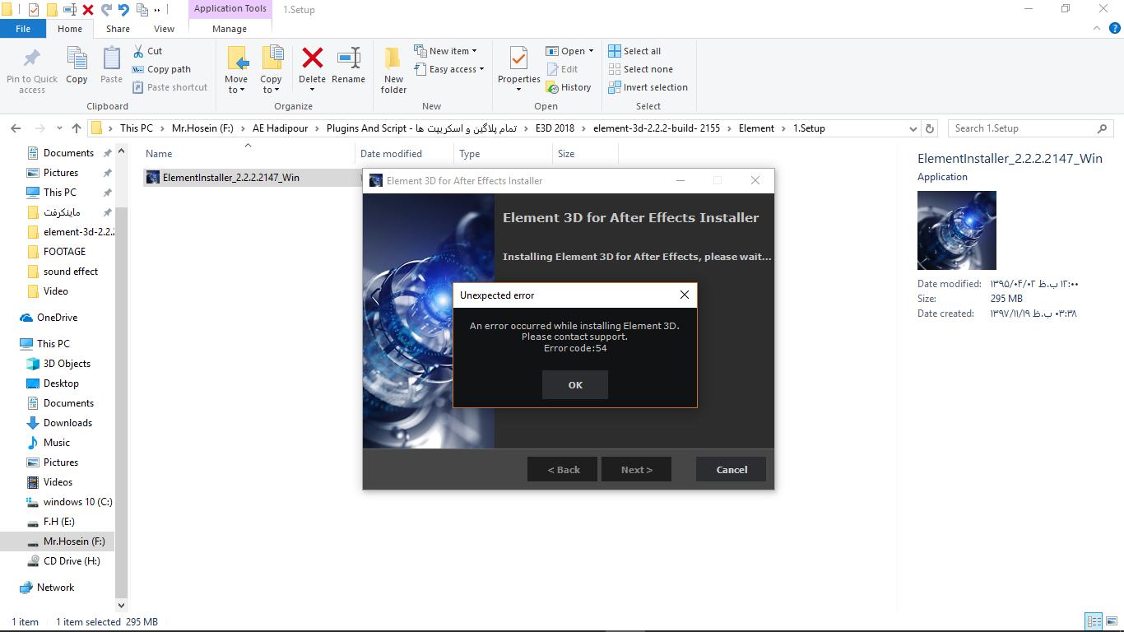Click the Back navigation arrow
Viewport: 1124px width, 632px height.
pos(16,128)
